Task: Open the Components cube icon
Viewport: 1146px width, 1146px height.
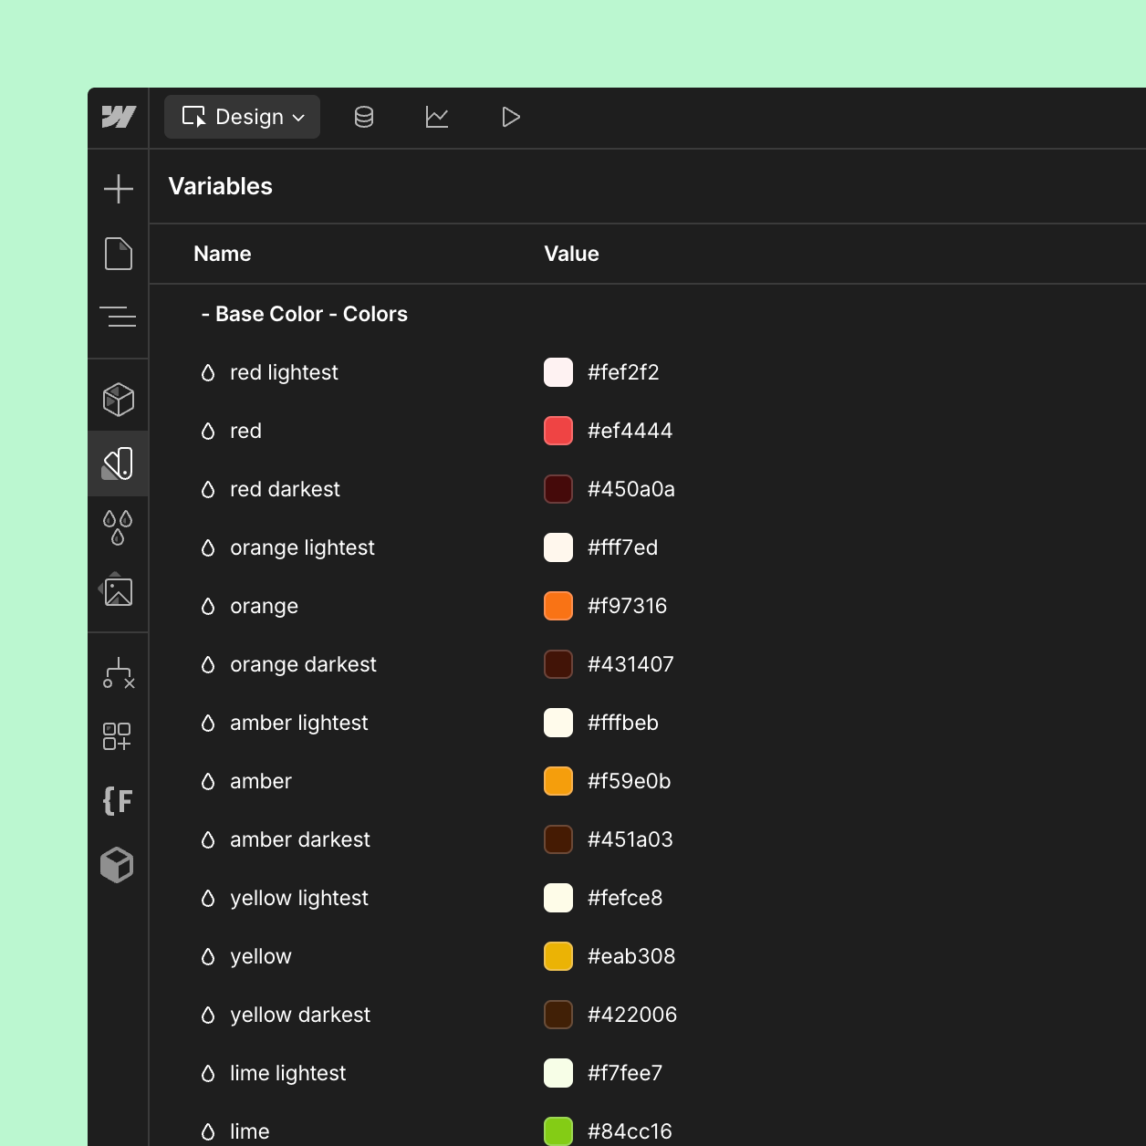Action: coord(119,400)
